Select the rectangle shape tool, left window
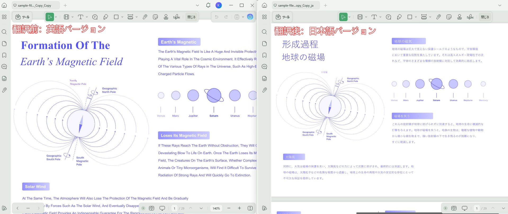508x214 pixels. click(x=116, y=17)
